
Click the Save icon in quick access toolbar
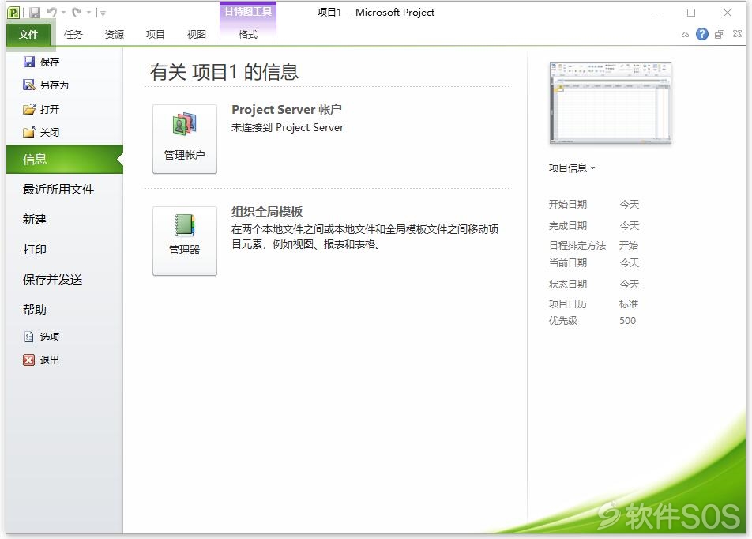click(35, 13)
